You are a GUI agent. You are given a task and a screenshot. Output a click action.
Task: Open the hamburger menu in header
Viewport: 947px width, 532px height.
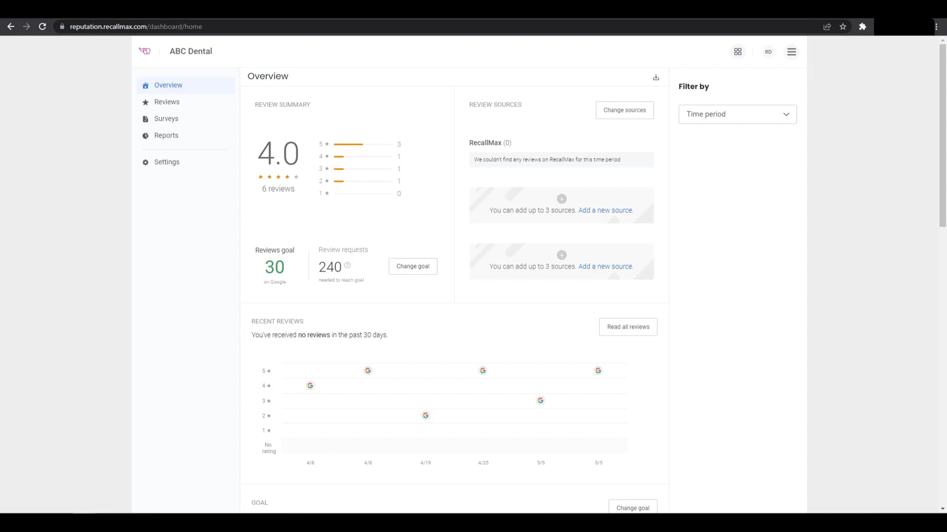[x=791, y=52]
